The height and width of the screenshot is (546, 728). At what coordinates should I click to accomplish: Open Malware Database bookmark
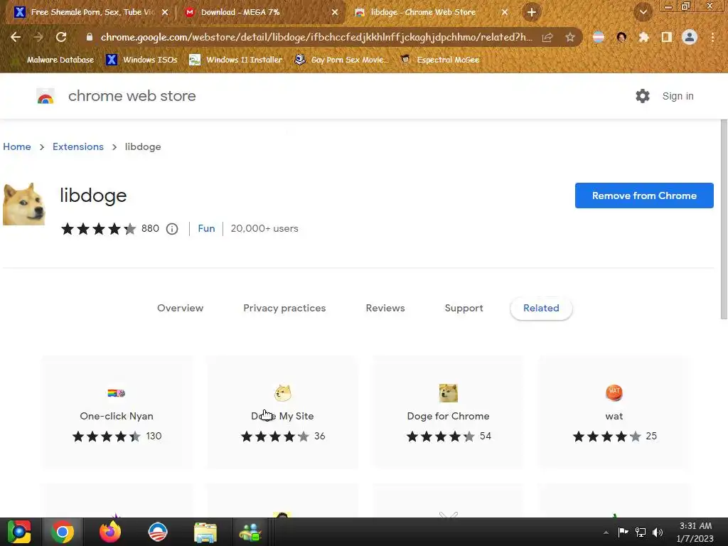tap(60, 60)
